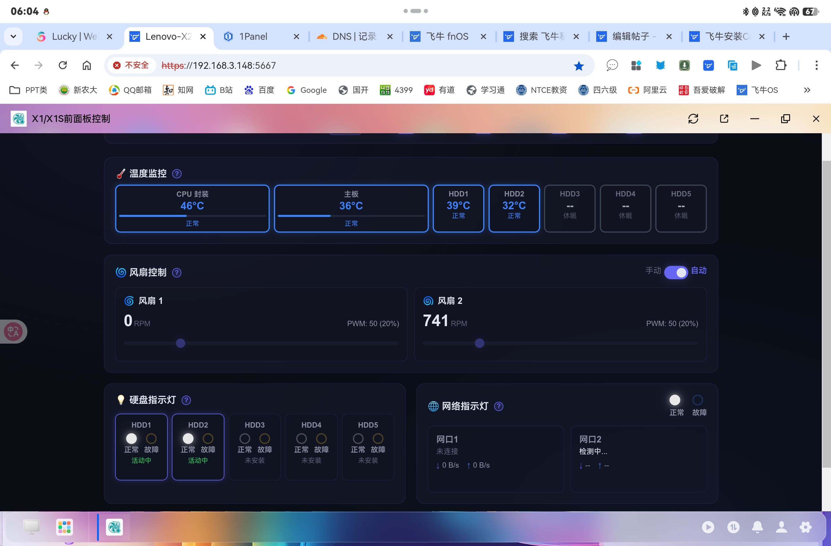831x546 pixels.
Task: Select the HDD1 39°C temperature card
Action: (458, 208)
